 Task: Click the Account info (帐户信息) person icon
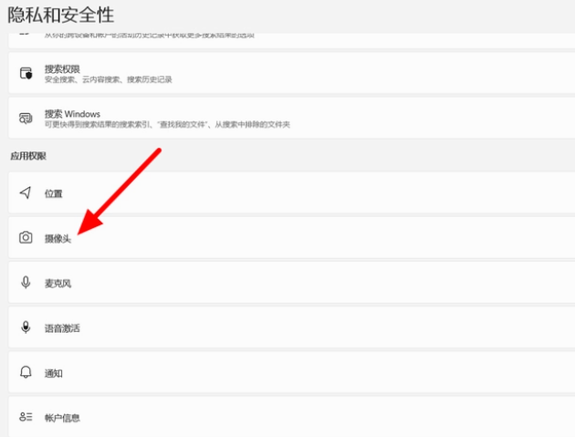[26, 417]
